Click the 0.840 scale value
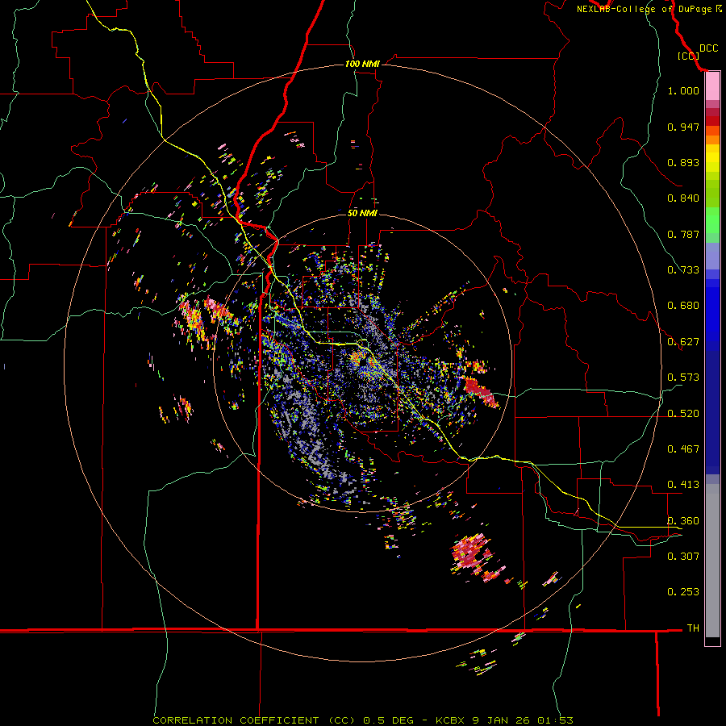This screenshot has height=726, width=726. click(683, 198)
